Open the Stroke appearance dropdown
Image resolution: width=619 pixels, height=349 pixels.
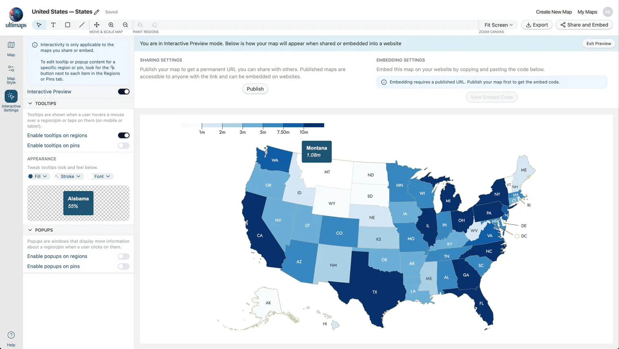coord(69,177)
